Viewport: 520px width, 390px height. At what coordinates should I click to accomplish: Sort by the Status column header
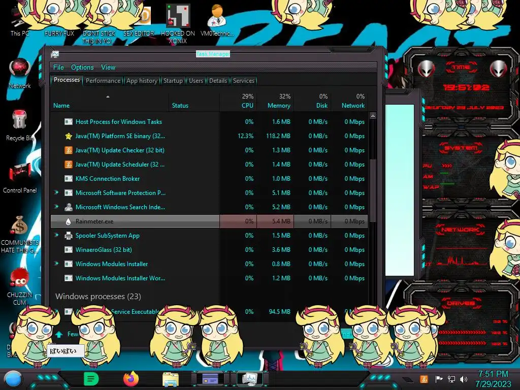194,102
